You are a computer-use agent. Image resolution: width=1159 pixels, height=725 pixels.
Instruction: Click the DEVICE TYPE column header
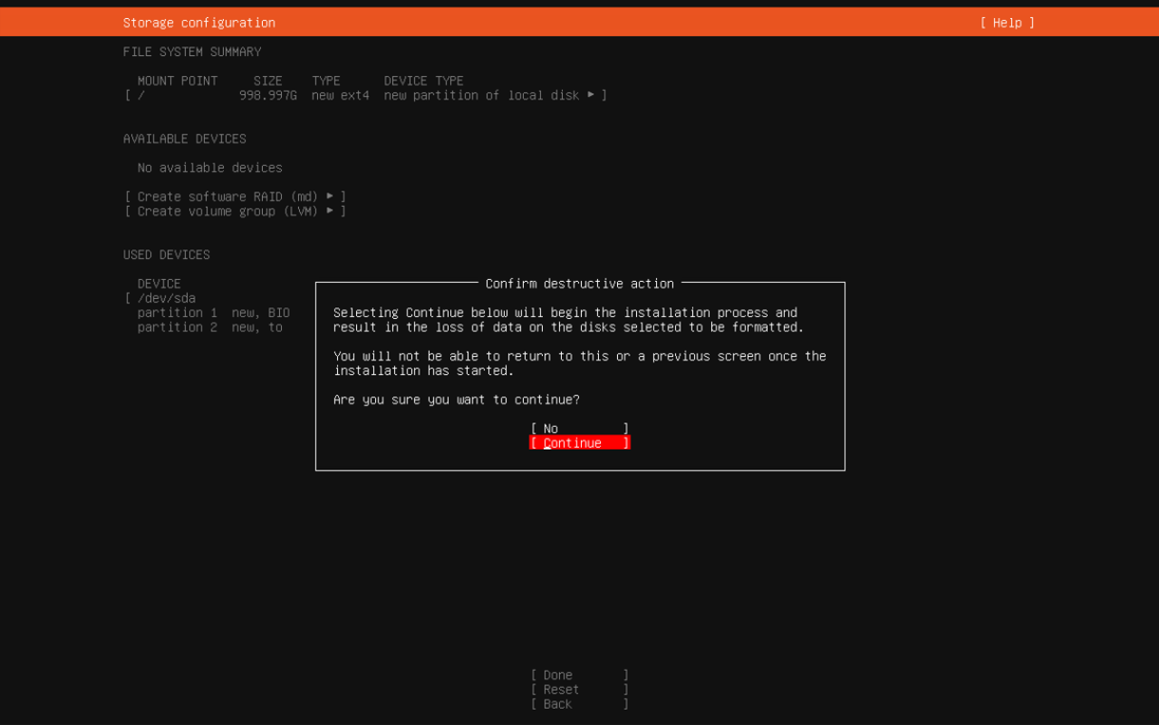(x=423, y=81)
